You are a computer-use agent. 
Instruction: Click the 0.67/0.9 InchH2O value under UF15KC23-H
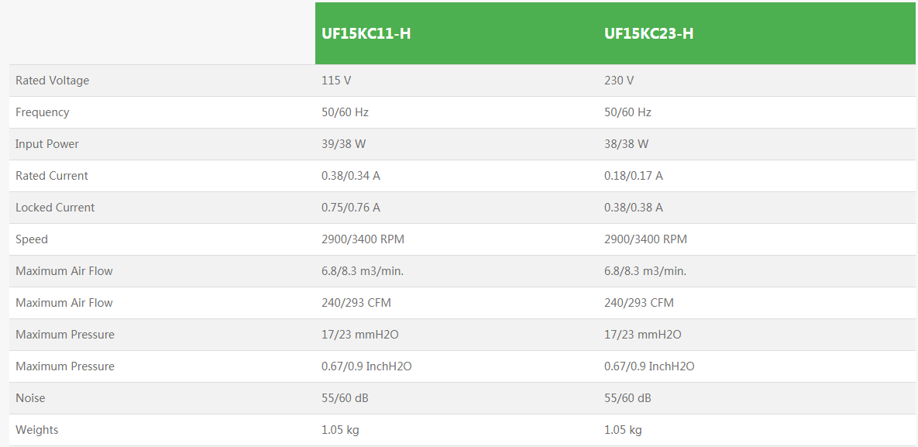(x=649, y=366)
